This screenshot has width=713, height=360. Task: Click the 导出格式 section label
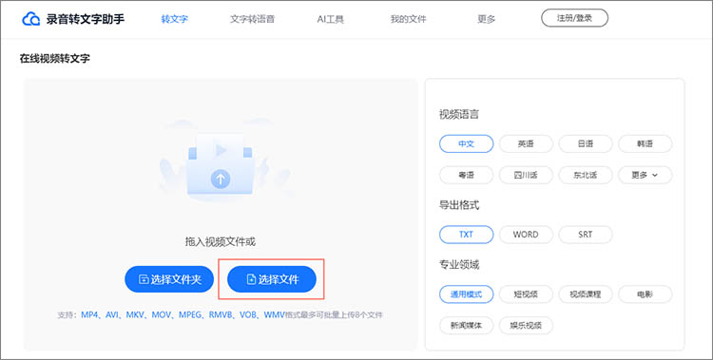click(x=459, y=205)
